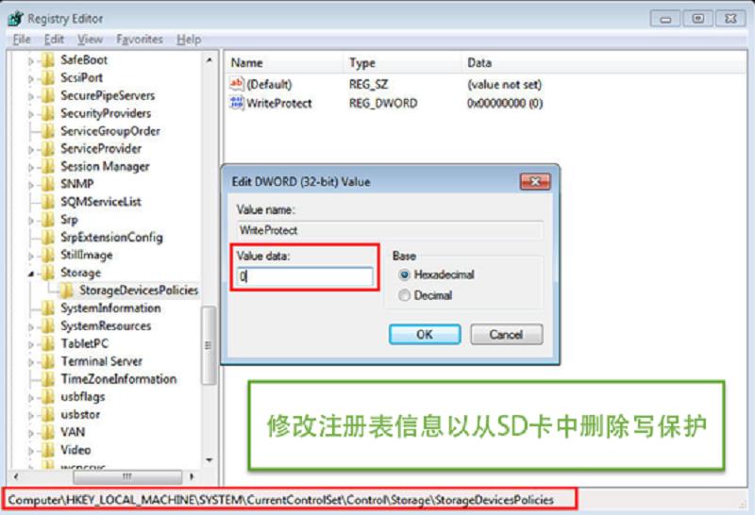Click the WriteProtect DWORD value icon
Viewport: 755px width, 515px height.
click(237, 103)
